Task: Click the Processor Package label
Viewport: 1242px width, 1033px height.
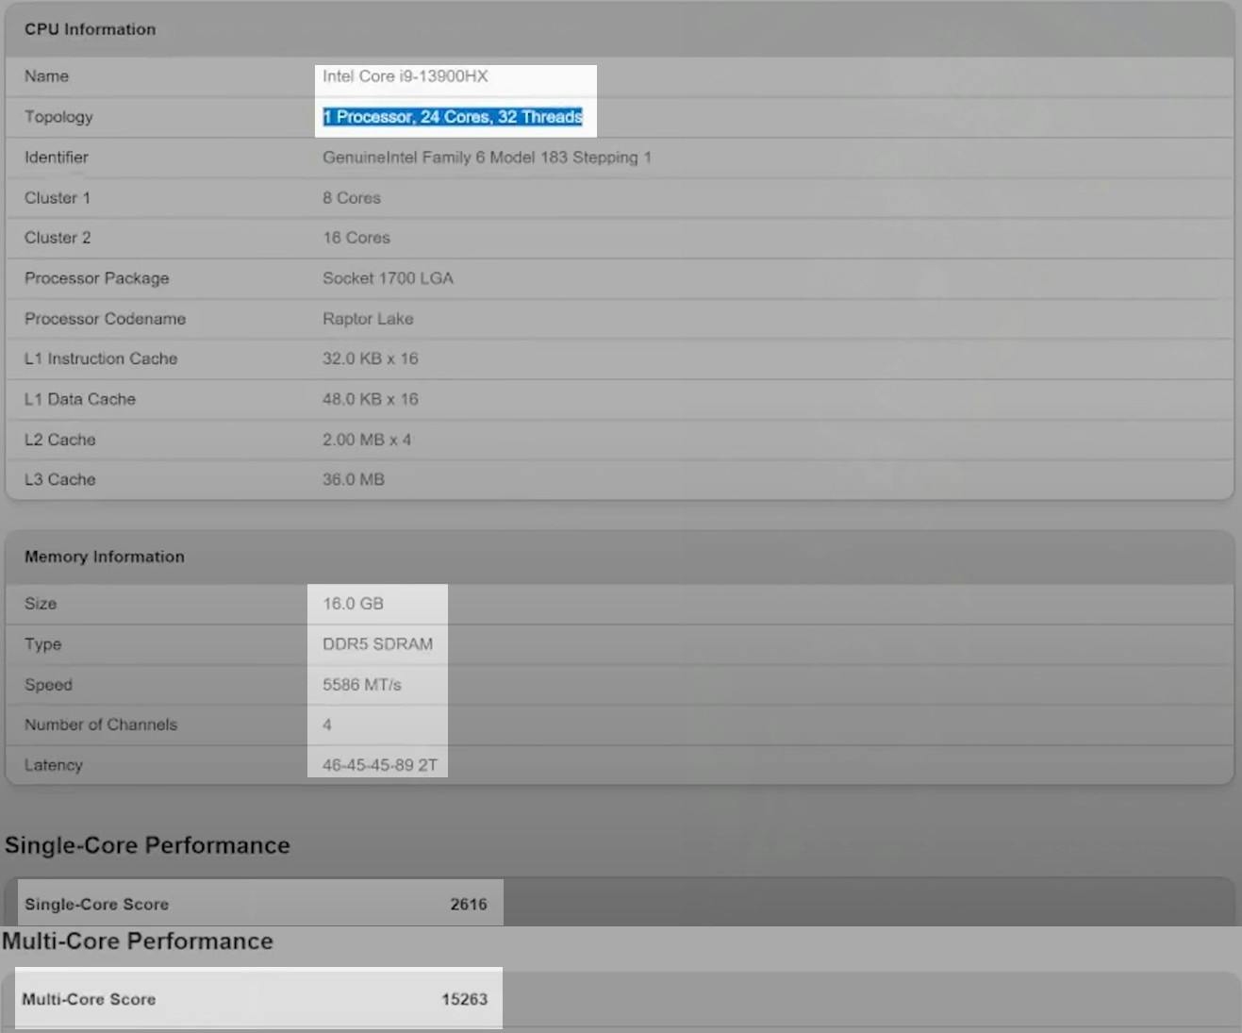Action: pyautogui.click(x=97, y=278)
